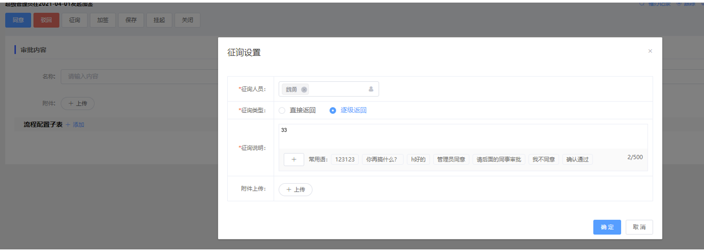Insert the common phrase 我不同意
Viewport: 704px width, 252px height.
pos(544,159)
